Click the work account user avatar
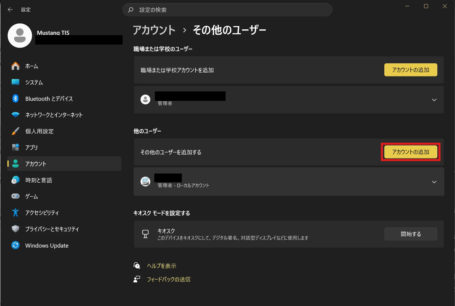The width and height of the screenshot is (455, 306). click(x=145, y=99)
